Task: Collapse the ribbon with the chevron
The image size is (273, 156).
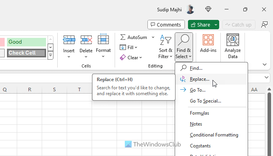Action: point(265,64)
